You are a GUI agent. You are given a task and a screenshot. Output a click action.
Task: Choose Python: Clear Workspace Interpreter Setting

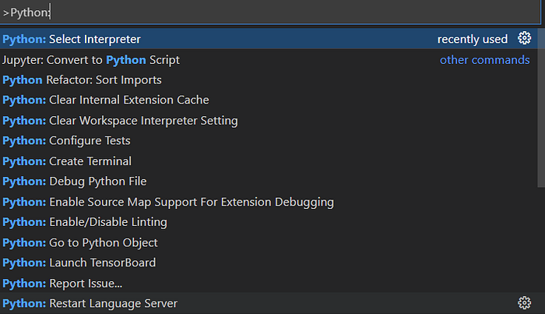point(120,120)
